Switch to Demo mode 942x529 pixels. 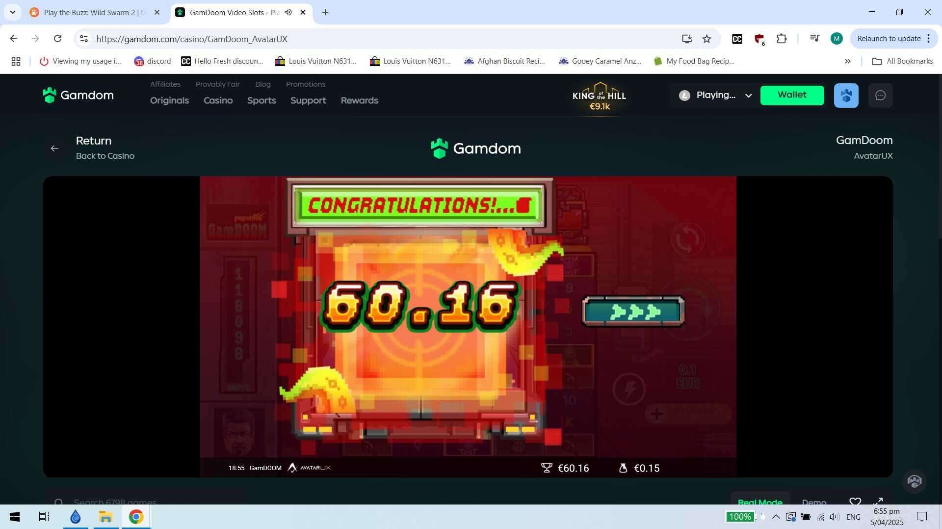[x=813, y=502]
